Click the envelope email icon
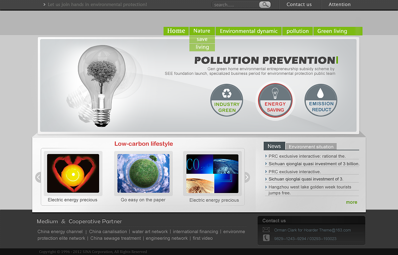398x255 pixels. tap(266, 229)
